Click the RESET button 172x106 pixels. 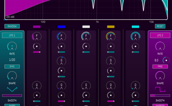160,26
